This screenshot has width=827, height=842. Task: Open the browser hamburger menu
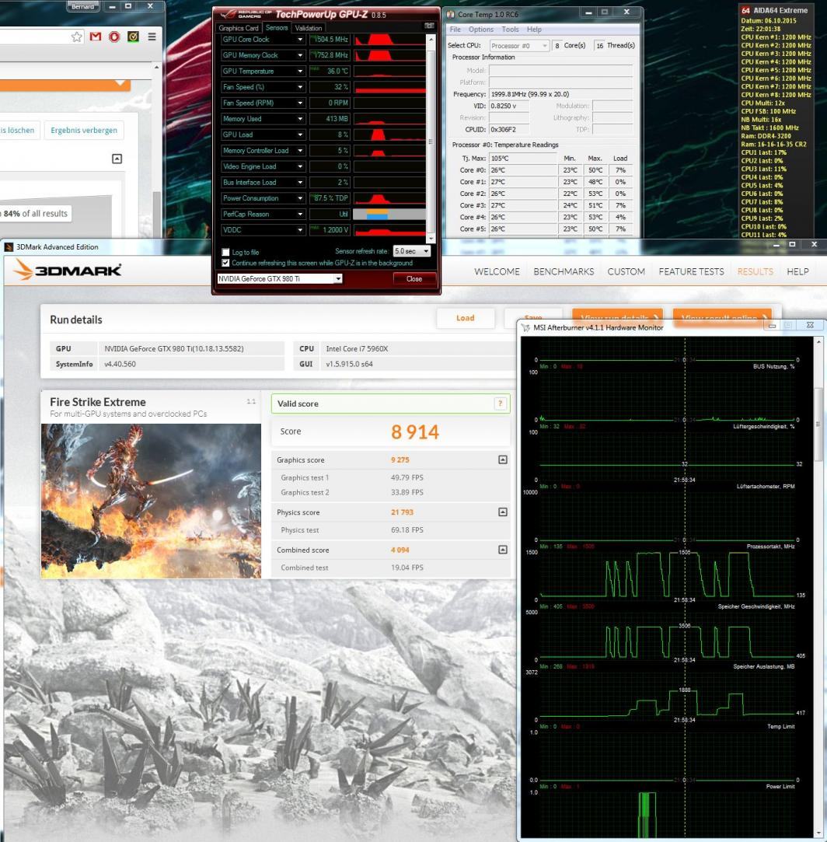coord(152,37)
